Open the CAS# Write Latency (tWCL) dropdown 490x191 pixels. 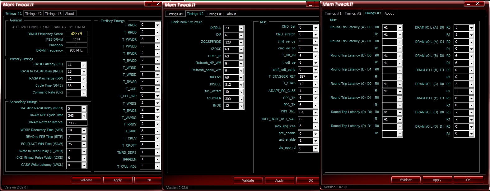pyautogui.click(x=84, y=166)
